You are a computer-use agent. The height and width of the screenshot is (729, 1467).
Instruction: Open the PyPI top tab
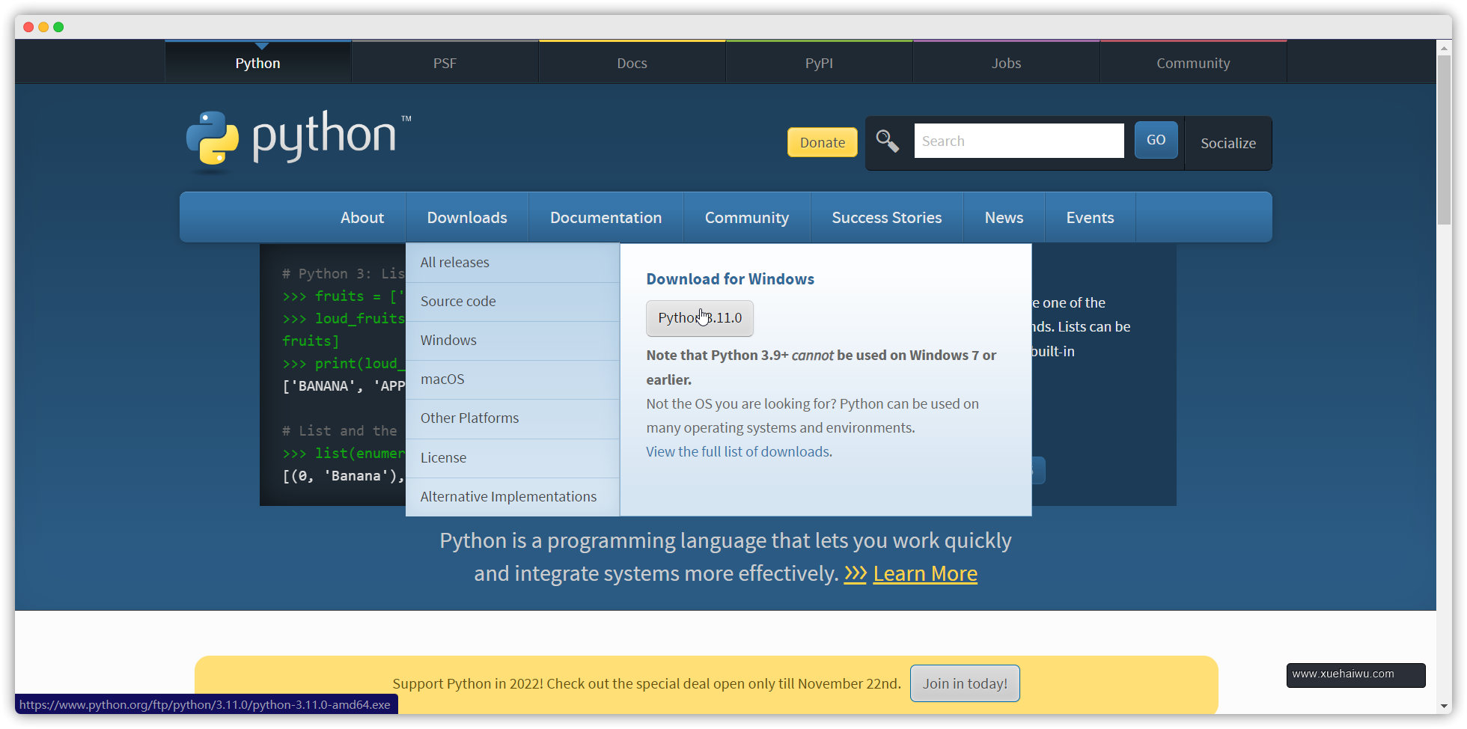(x=820, y=63)
